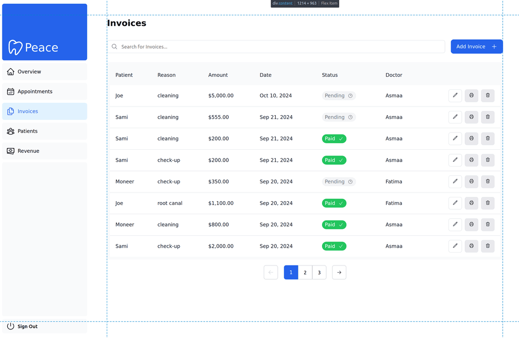Delete Joe's root canal invoice

(488, 203)
